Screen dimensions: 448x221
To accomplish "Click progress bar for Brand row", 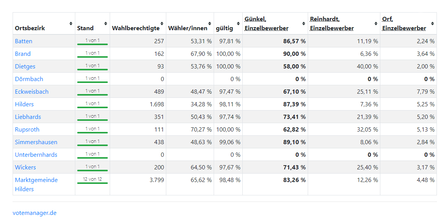I will tap(92, 57).
